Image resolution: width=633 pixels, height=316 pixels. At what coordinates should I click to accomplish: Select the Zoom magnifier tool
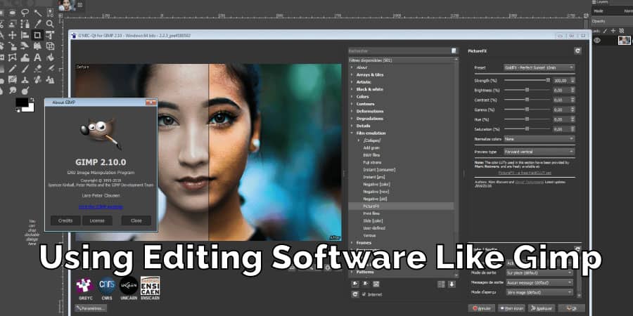coord(50,24)
